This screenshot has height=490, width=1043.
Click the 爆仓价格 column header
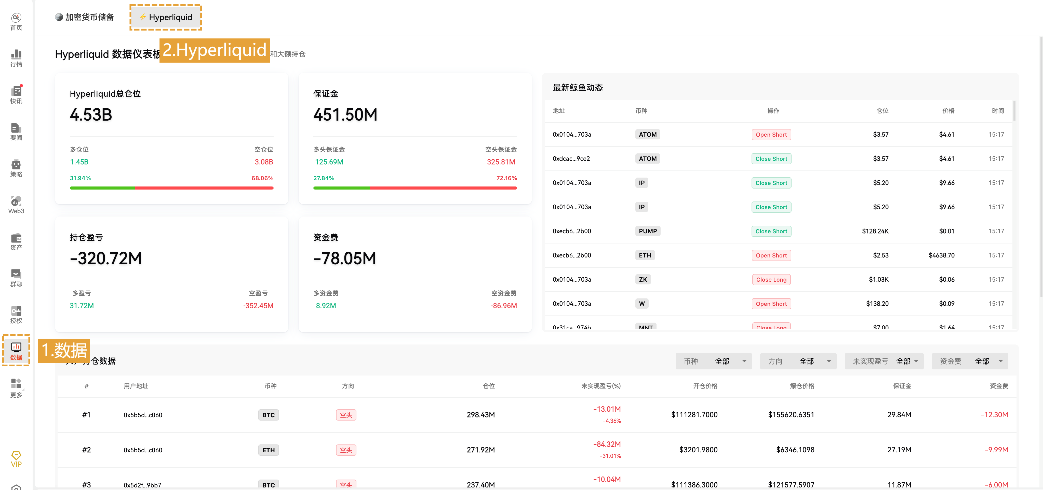(802, 386)
